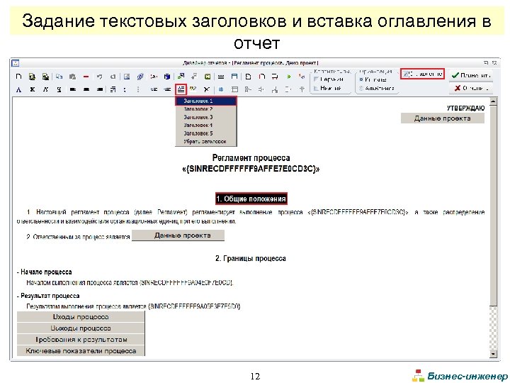Click the Требования к результатам block
Screen dimensions: 510x383
81,340
